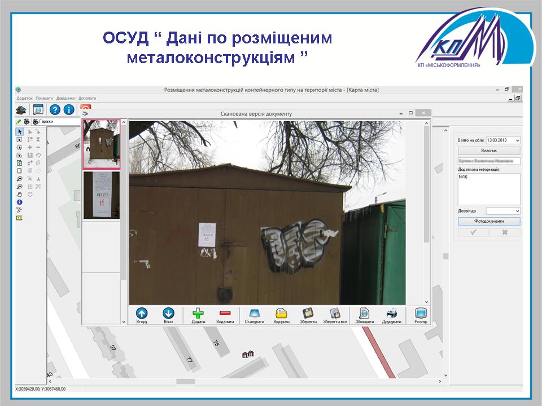Click the Відкрити folder icon

pos(281,314)
